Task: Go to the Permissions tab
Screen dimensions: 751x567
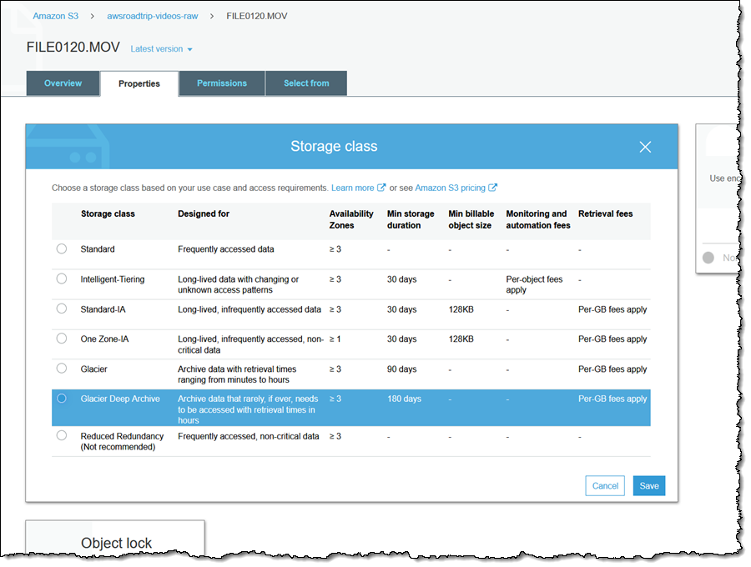Action: [222, 83]
